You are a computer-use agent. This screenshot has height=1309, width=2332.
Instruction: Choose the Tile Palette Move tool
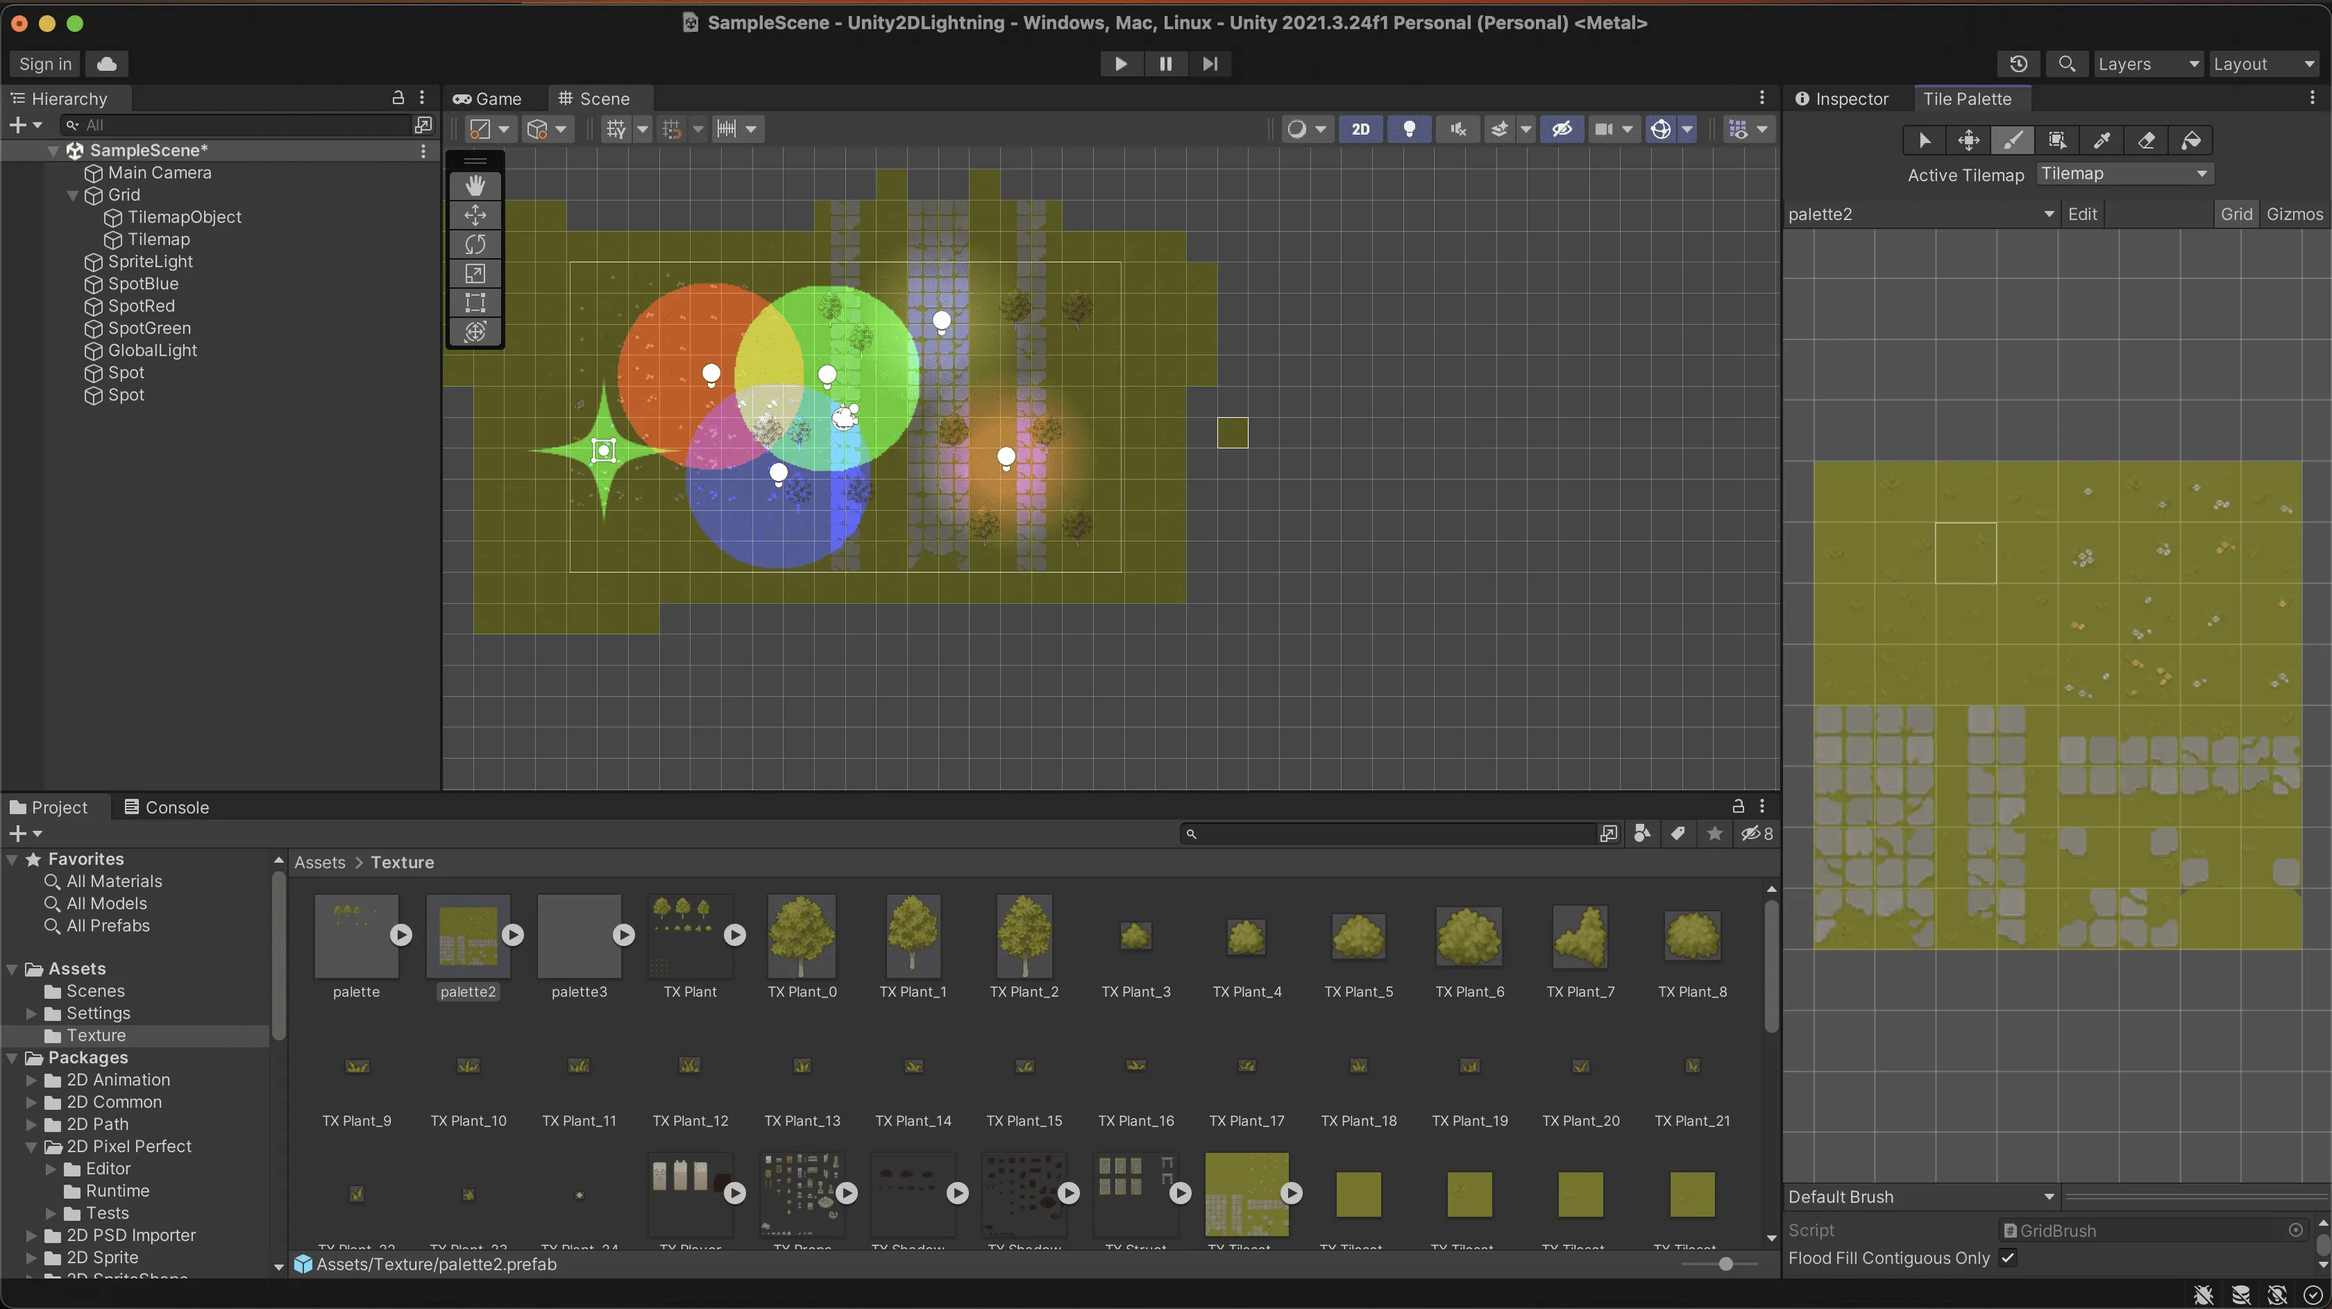point(1968,140)
